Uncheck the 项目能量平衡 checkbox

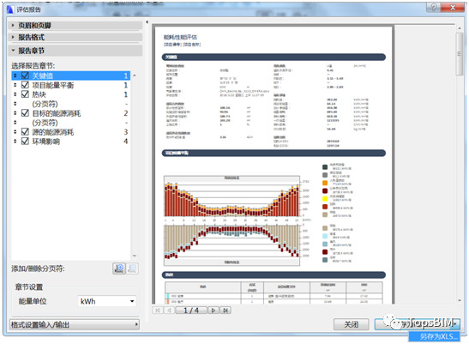[25, 85]
